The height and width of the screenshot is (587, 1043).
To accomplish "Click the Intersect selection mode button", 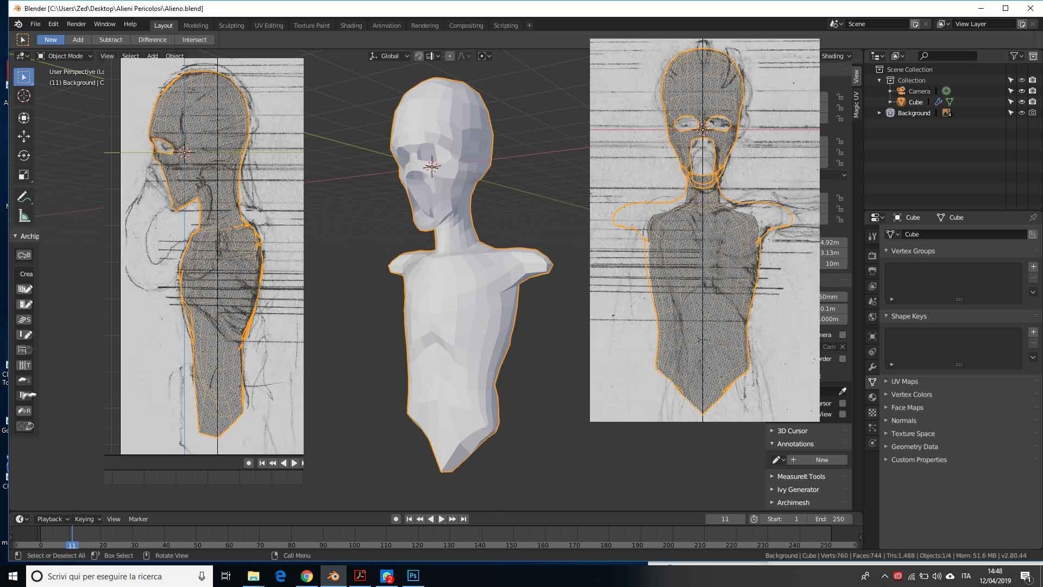I will 194,40.
